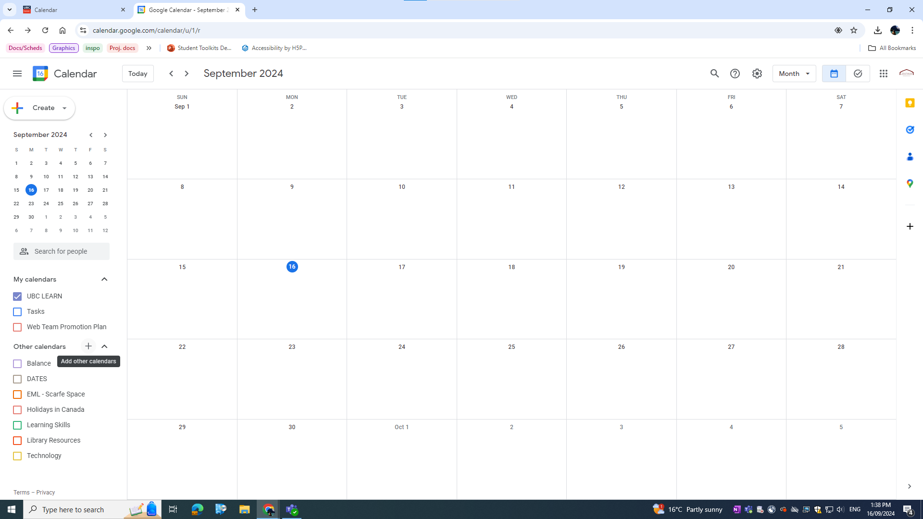Open the main menu hamburger icon
Image resolution: width=923 pixels, height=519 pixels.
click(x=17, y=74)
